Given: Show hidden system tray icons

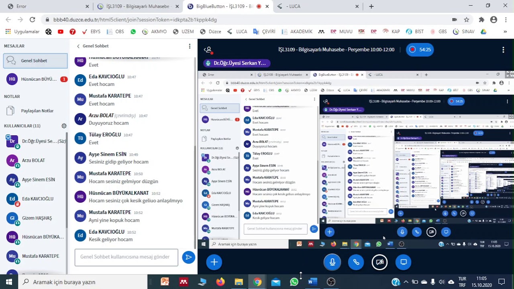Looking at the screenshot, I should (406, 282).
